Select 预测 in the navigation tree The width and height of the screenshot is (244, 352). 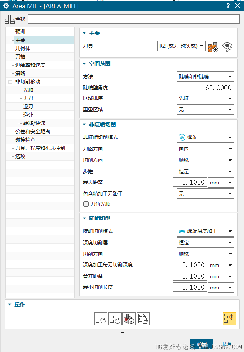20,32
